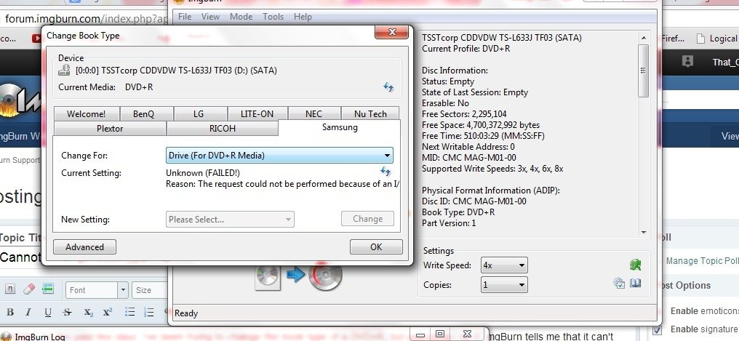Switch to the LG tab
The width and height of the screenshot is (739, 341).
(200, 114)
